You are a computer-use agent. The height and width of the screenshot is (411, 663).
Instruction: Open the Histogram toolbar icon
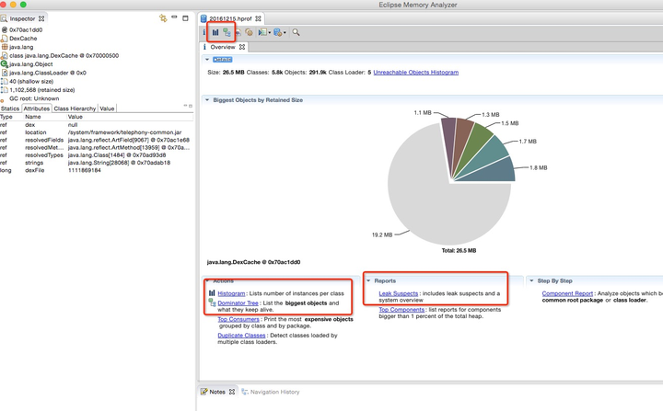click(x=215, y=32)
